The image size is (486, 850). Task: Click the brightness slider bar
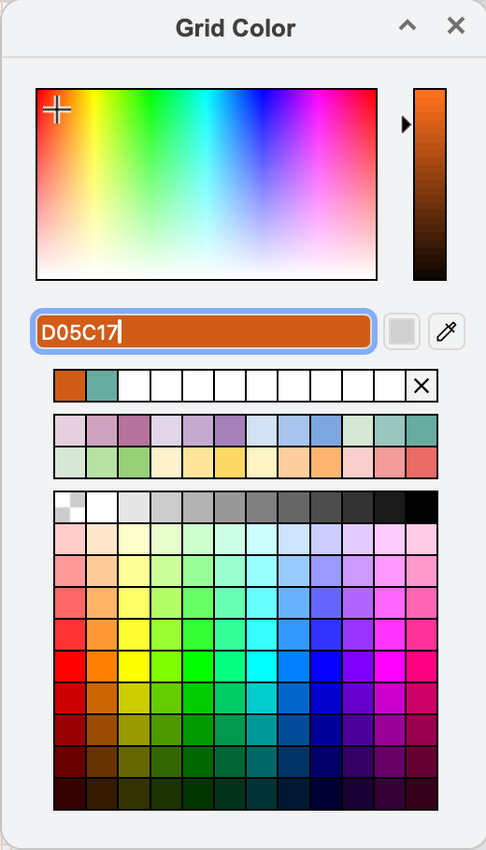click(430, 184)
